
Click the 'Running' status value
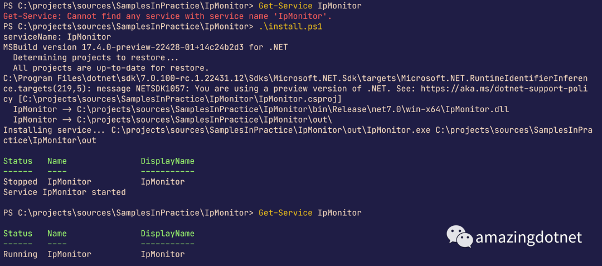click(x=20, y=254)
